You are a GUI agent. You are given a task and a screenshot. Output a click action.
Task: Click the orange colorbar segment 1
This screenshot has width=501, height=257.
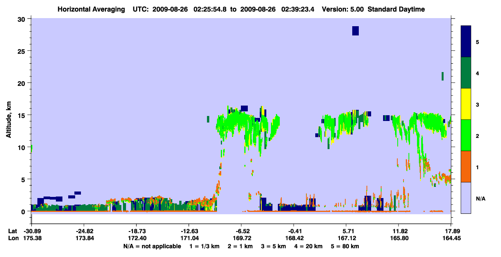466,166
